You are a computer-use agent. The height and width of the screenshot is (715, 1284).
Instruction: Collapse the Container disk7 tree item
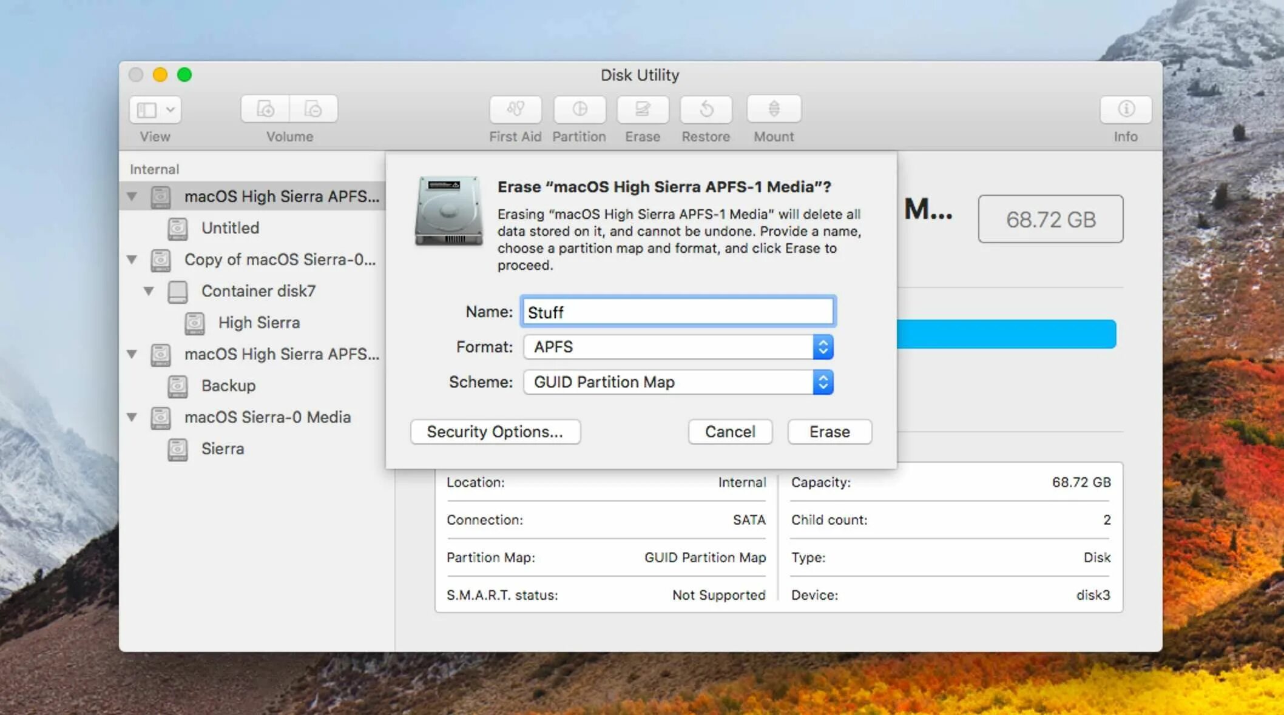click(x=149, y=291)
